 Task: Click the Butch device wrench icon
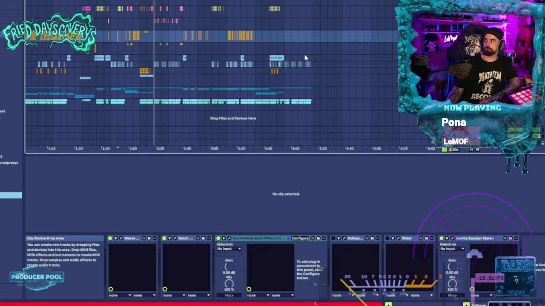(175, 238)
